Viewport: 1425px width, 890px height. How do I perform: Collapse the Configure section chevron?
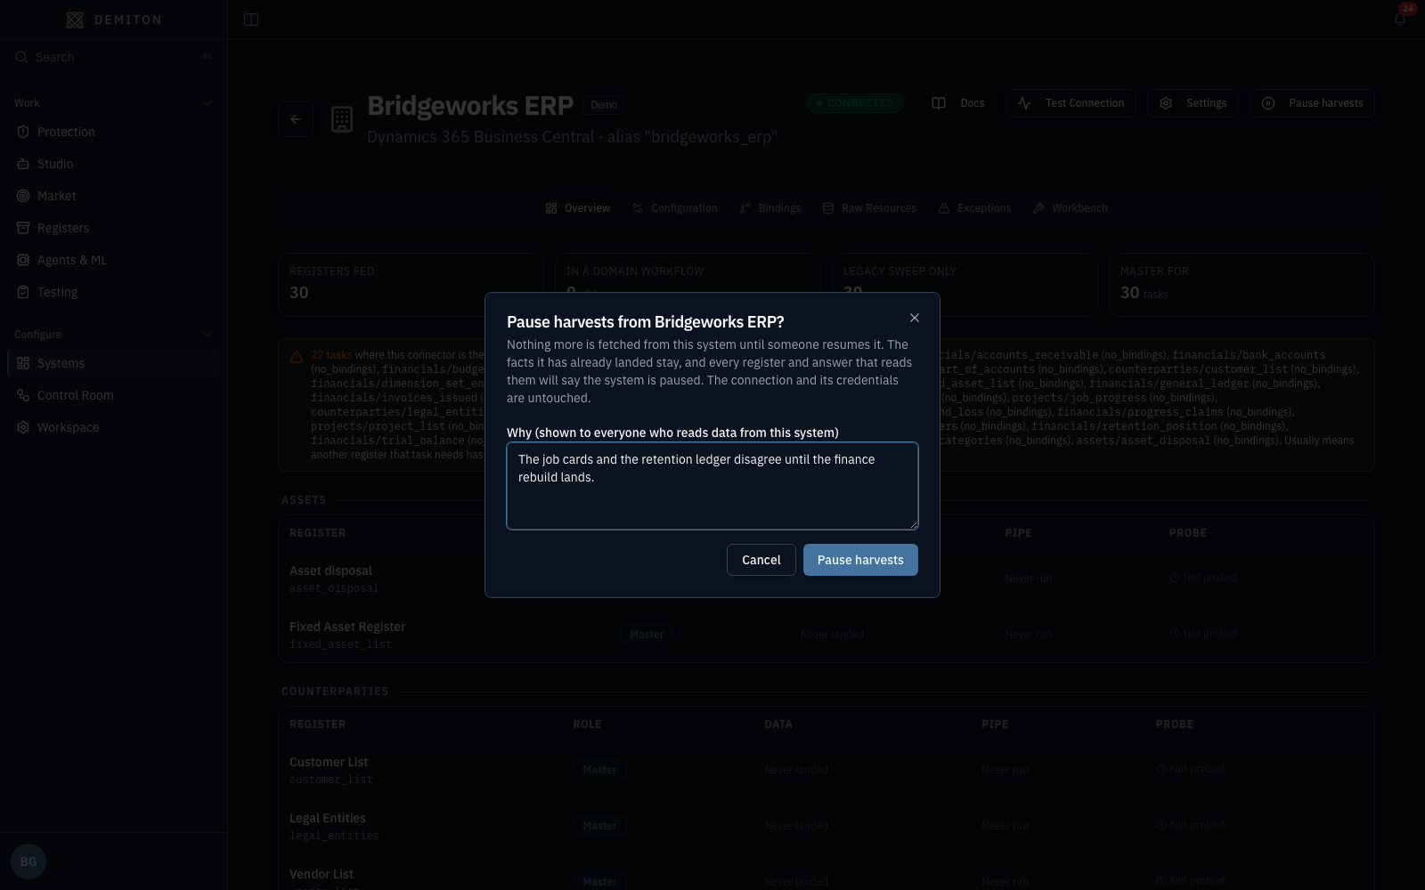(208, 335)
